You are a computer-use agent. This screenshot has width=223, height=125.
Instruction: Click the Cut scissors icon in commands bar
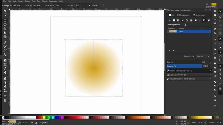point(215,53)
